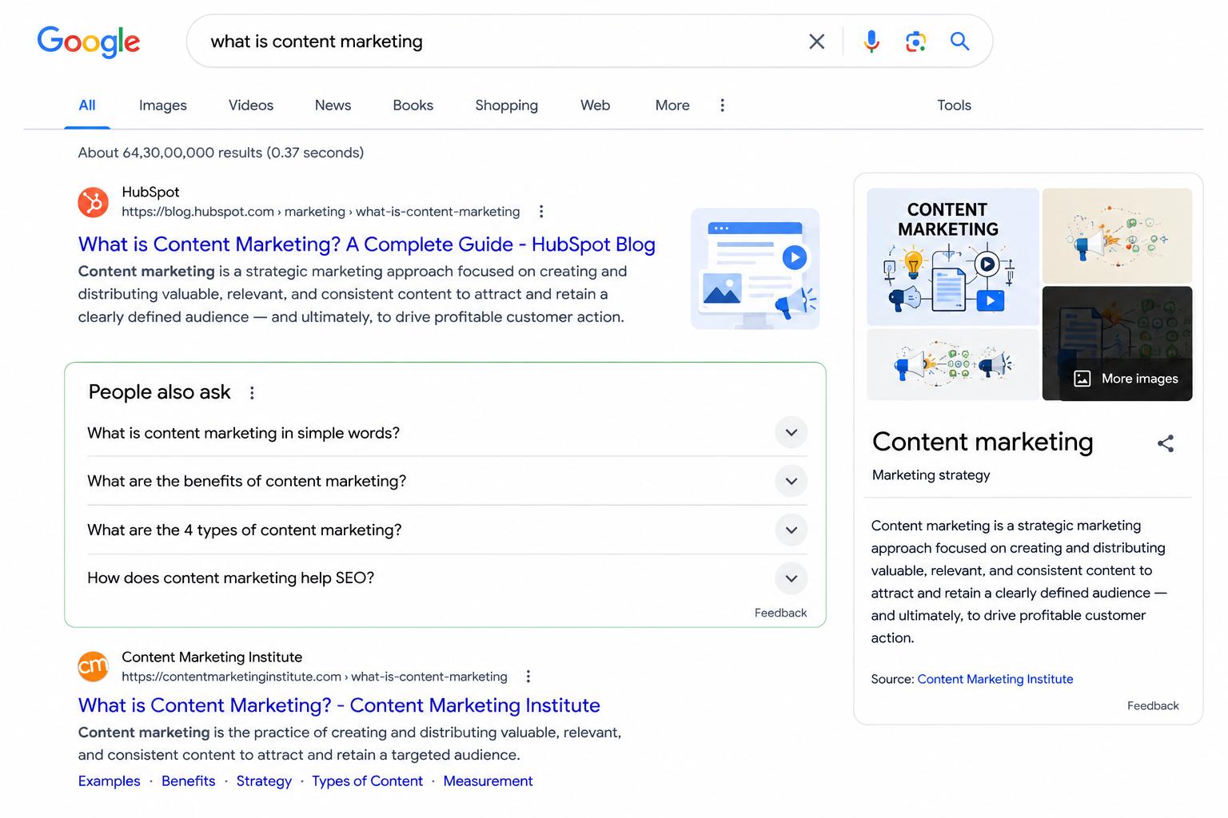Screen dimensions: 1228x818
Task: Click Feedback in the knowledge panel
Action: coord(1153,705)
